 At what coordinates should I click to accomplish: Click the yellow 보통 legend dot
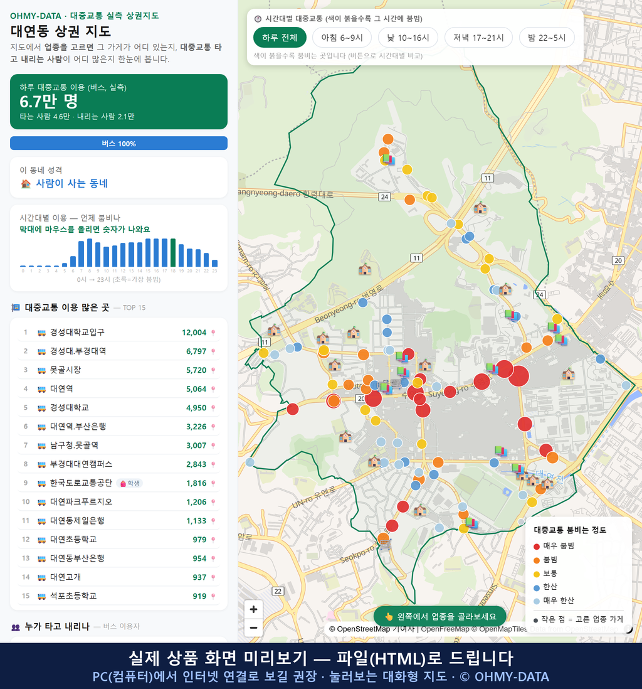(536, 574)
